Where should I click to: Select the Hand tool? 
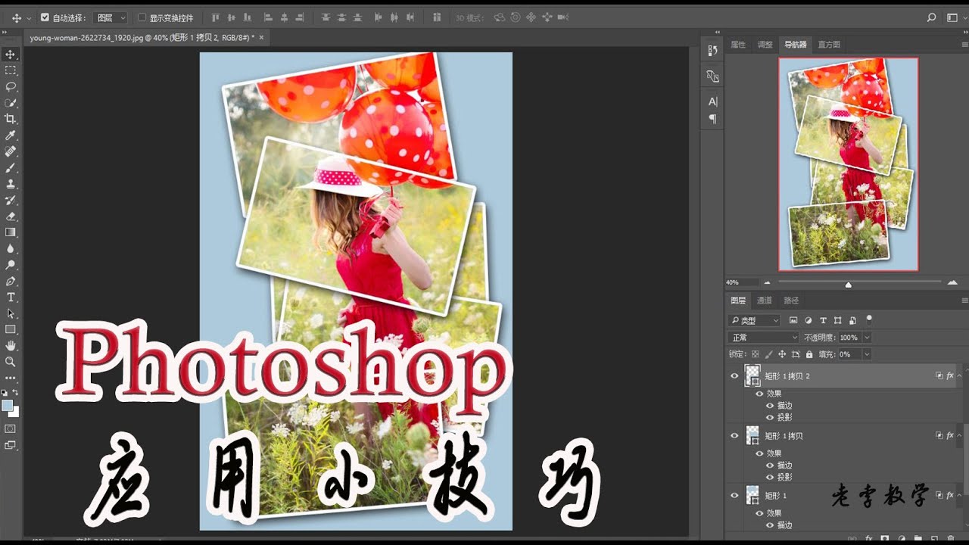(11, 346)
